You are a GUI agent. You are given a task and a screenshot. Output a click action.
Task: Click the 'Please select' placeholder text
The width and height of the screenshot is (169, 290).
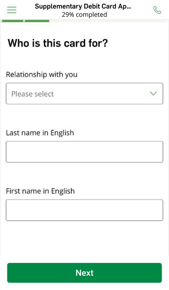(32, 94)
